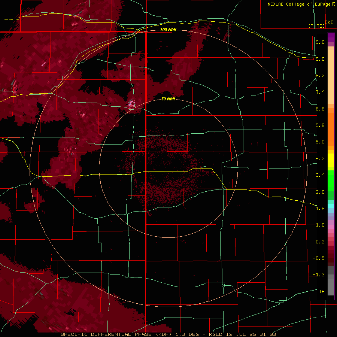The height and width of the screenshot is (337, 337).
Task: Click the 5.8 scale value
Action: [320, 125]
